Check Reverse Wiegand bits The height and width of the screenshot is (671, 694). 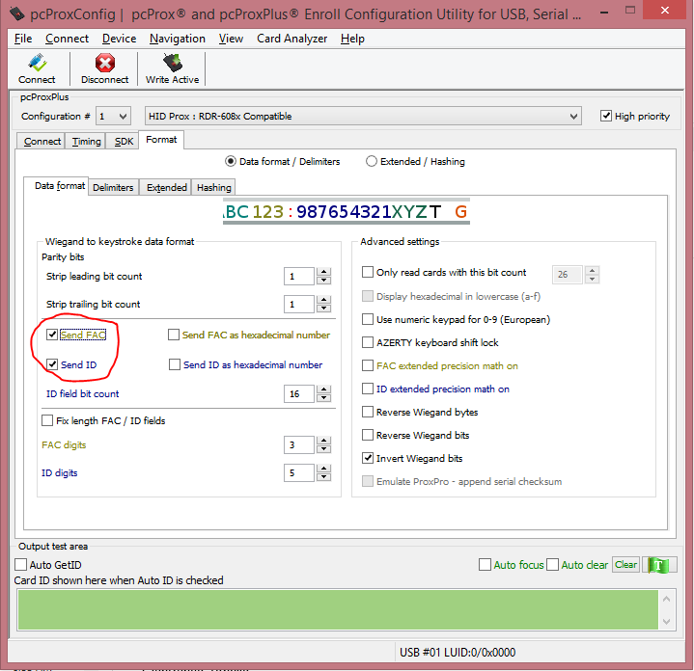(x=368, y=435)
